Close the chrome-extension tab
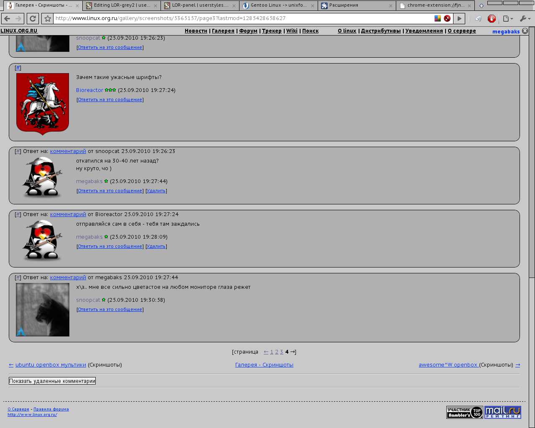Screen dimensions: 535x428 click(469, 6)
